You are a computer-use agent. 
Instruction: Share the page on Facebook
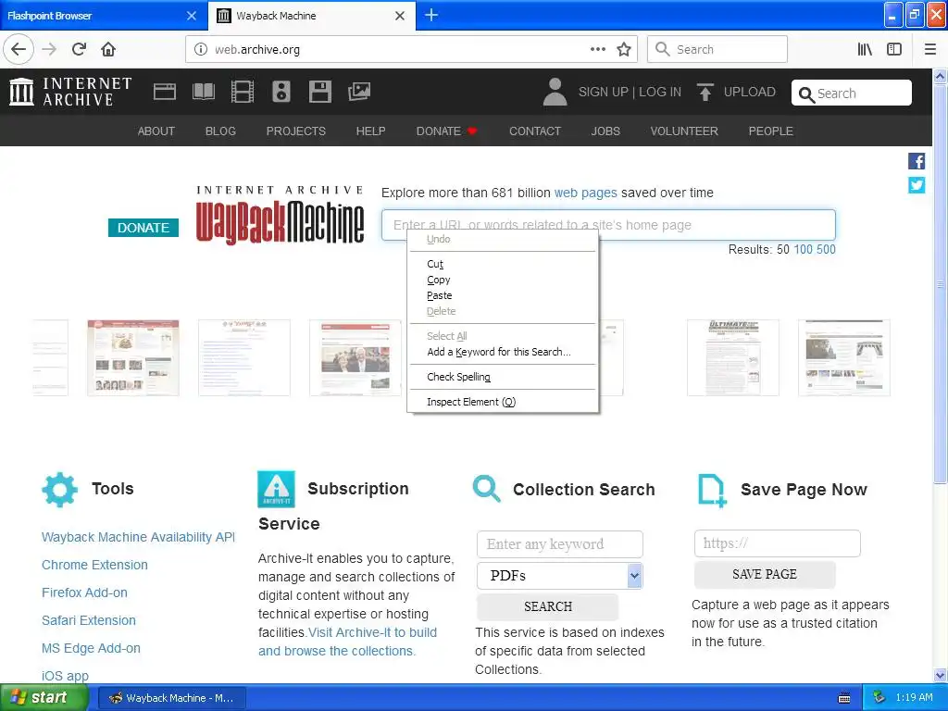click(x=917, y=161)
